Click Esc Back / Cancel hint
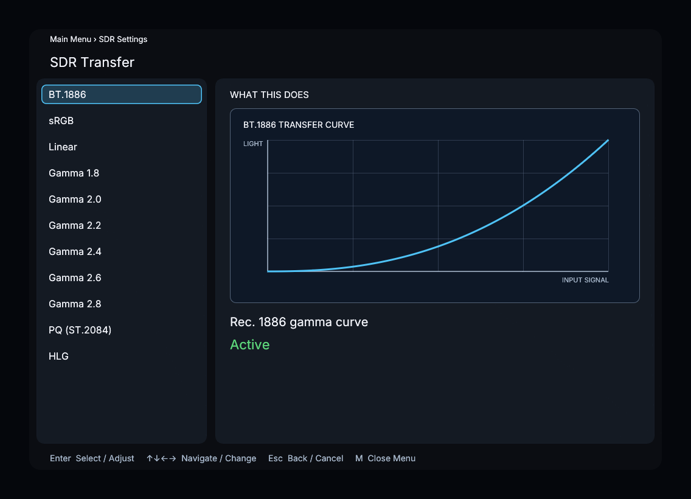Screen dimensions: 691x499 point(306,458)
